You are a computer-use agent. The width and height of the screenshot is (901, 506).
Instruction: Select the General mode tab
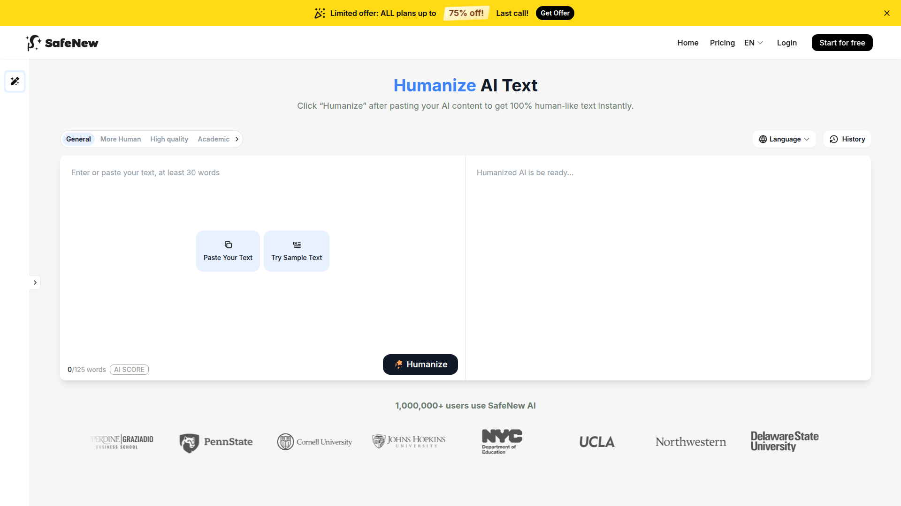(x=78, y=139)
